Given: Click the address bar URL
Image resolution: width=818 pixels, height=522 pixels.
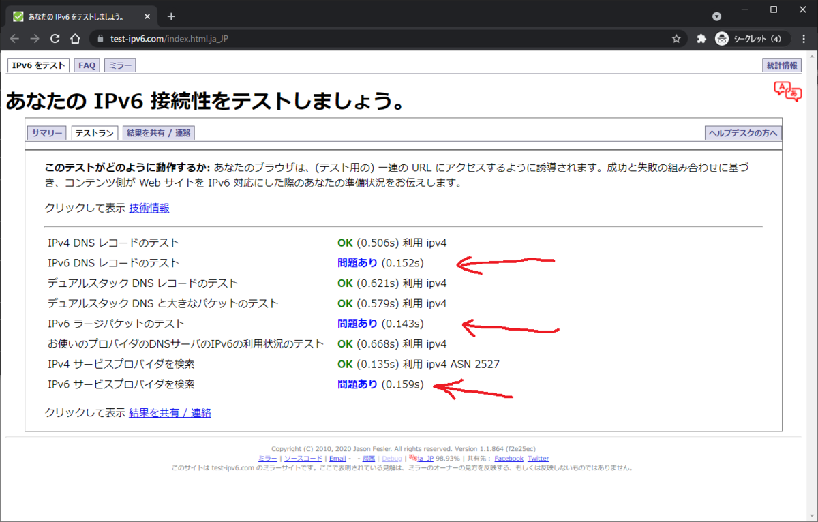Looking at the screenshot, I should point(169,39).
